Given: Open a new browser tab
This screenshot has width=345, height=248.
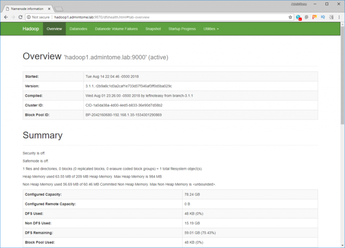Looking at the screenshot, I should 59,9.
